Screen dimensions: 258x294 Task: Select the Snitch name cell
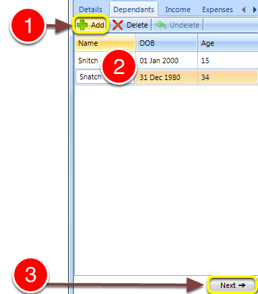[x=105, y=61]
